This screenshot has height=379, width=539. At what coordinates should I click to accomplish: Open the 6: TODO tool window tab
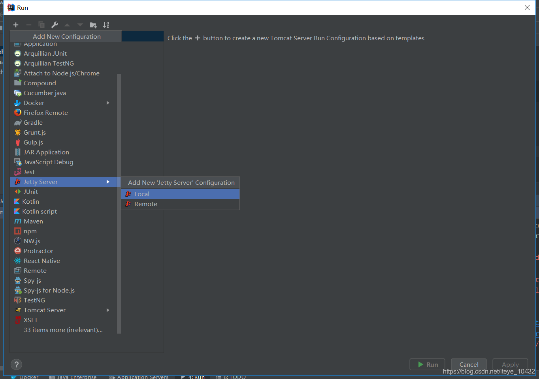pos(231,377)
